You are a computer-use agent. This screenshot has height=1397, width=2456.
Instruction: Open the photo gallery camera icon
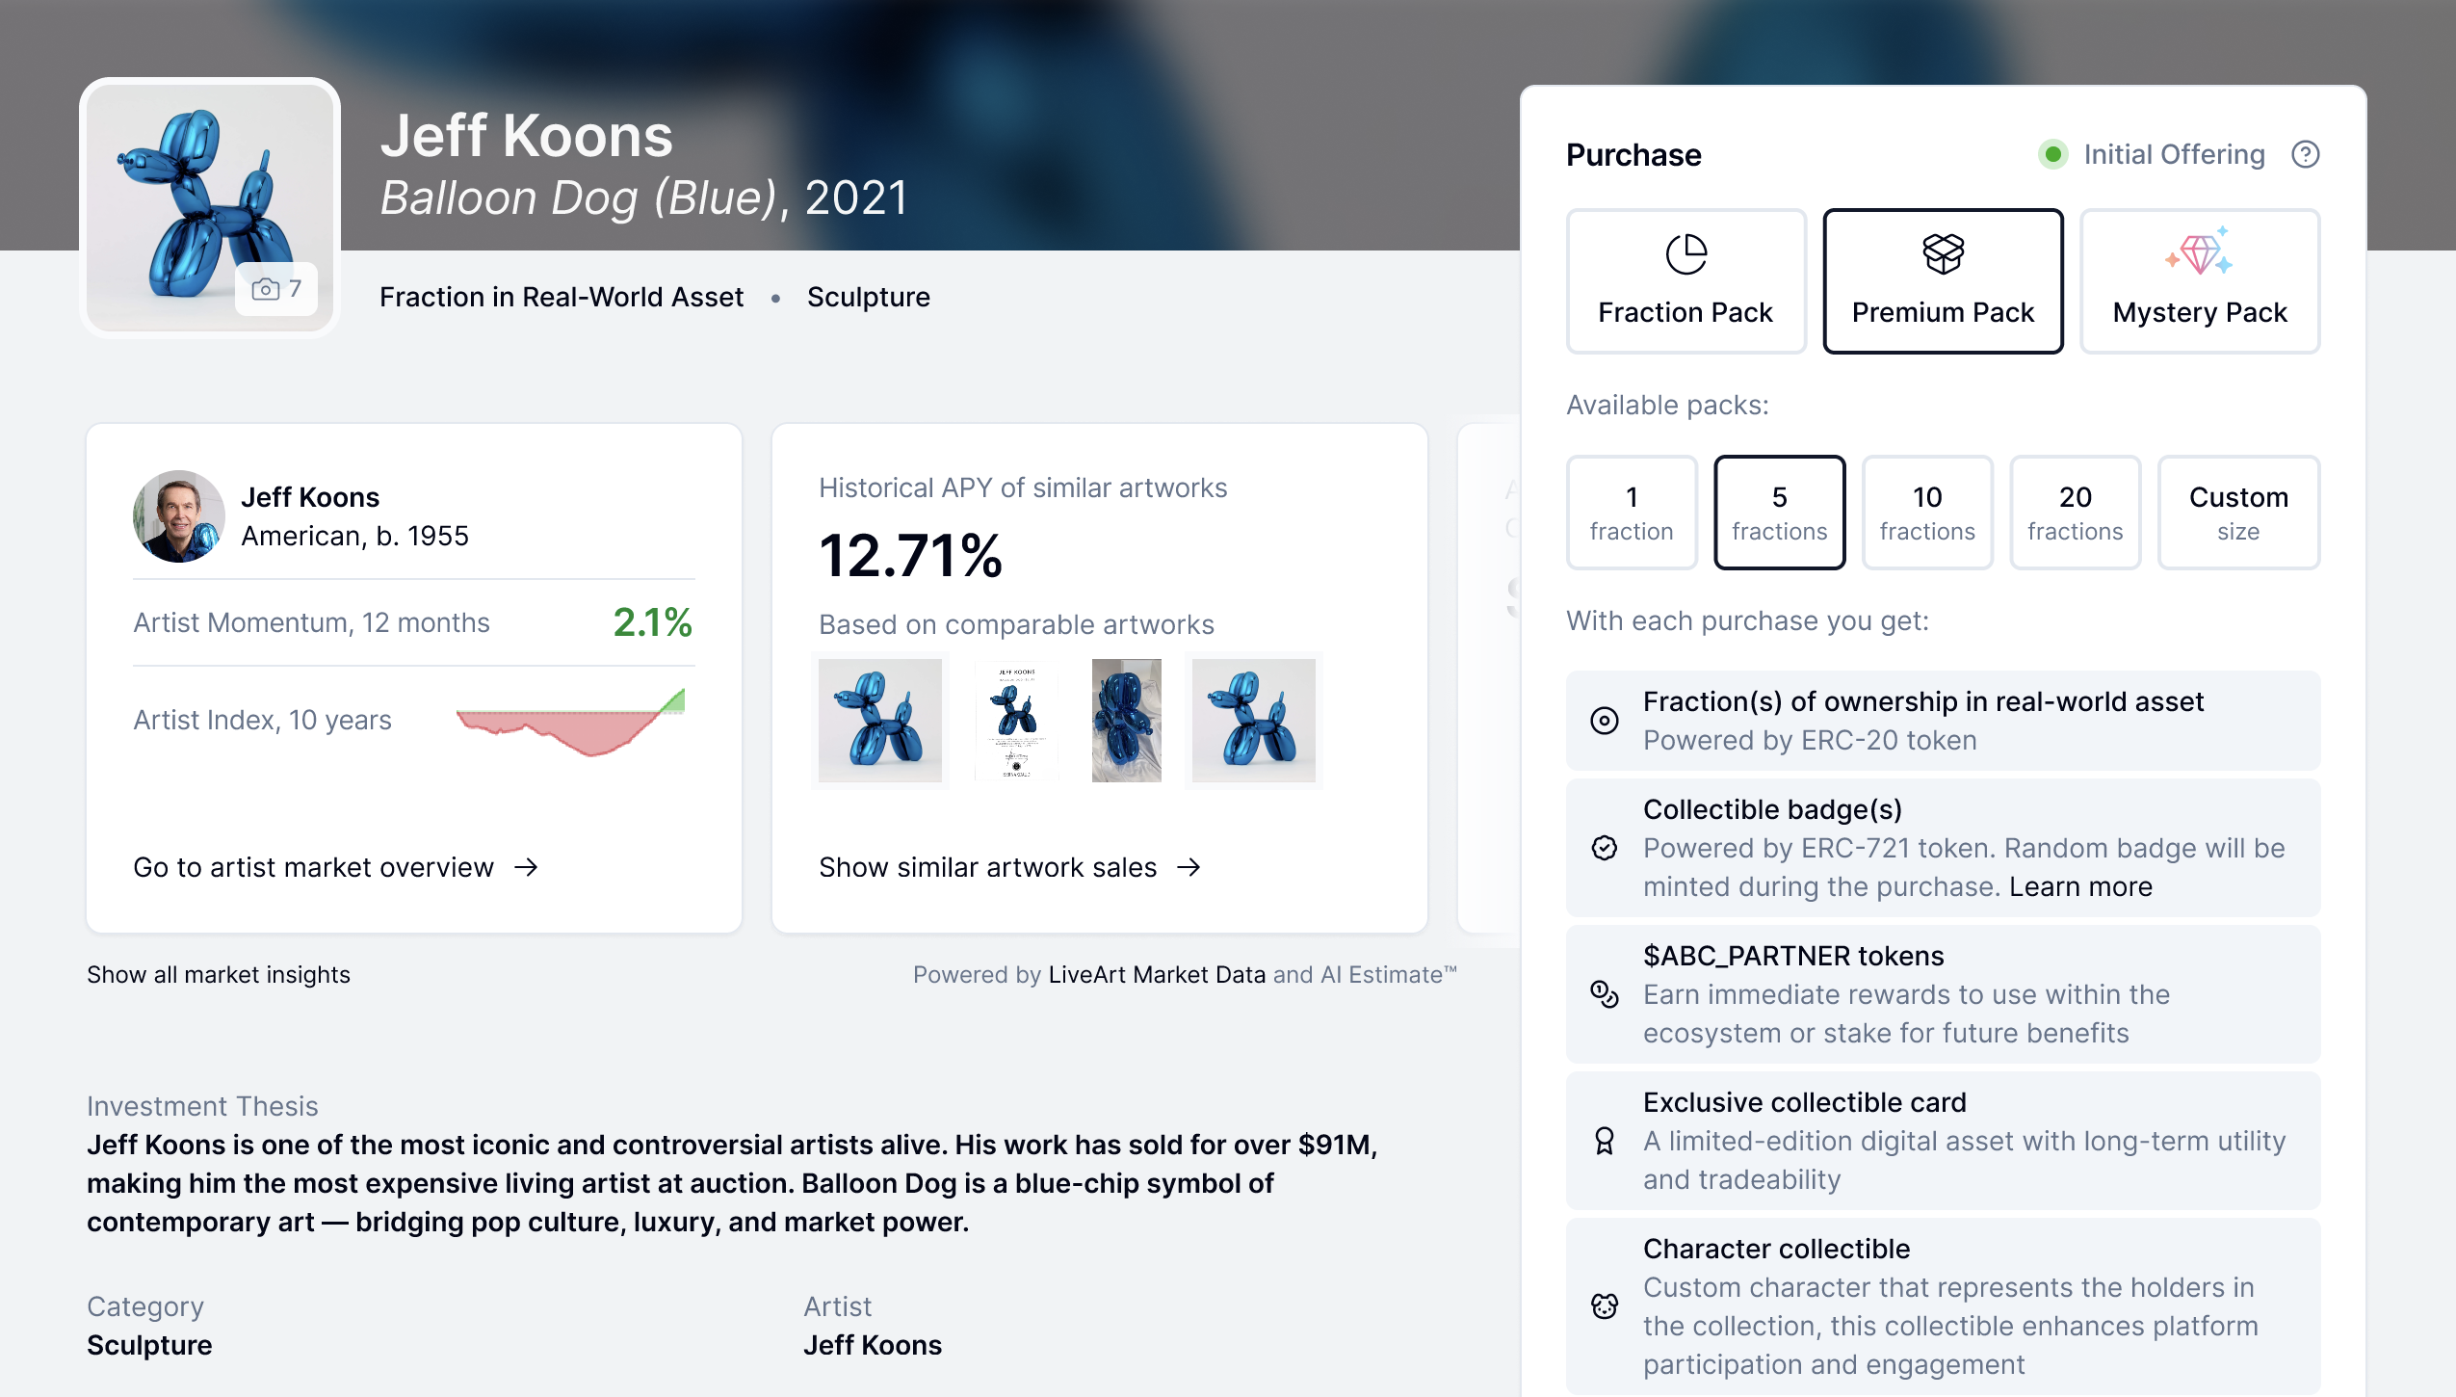[266, 289]
